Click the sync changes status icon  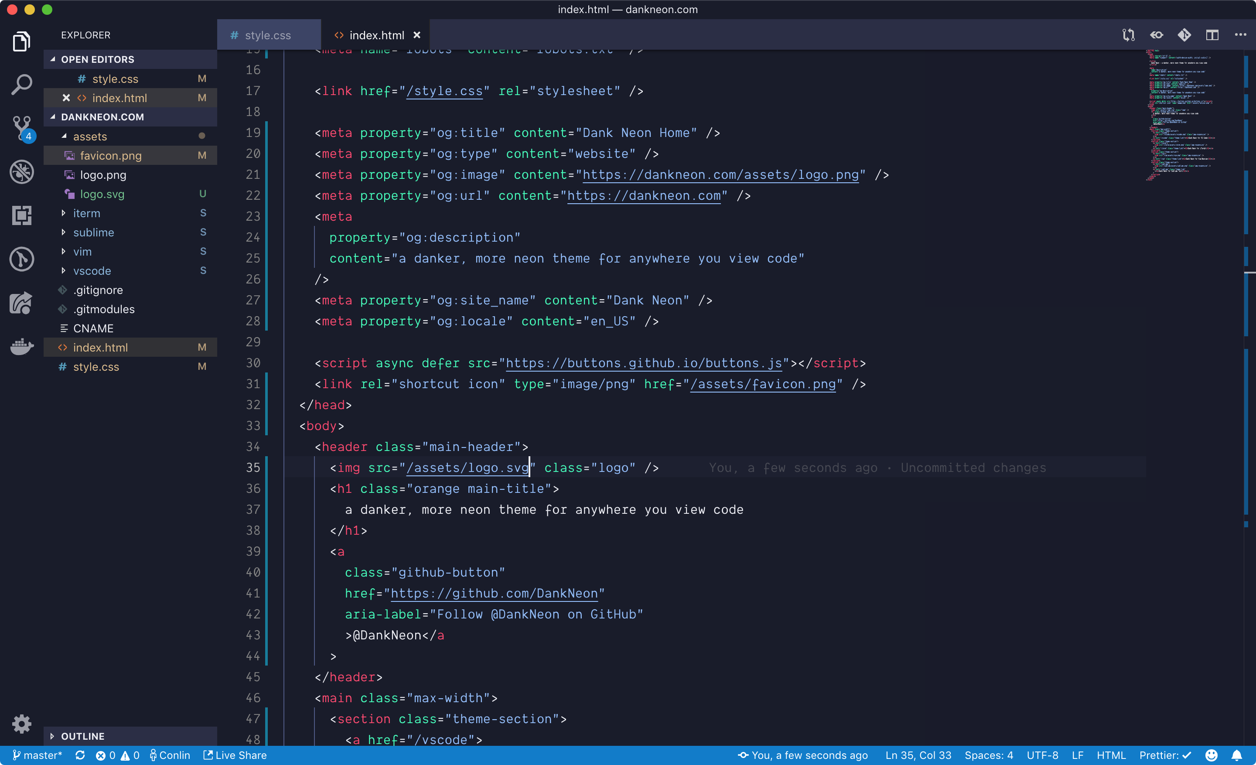(x=80, y=755)
